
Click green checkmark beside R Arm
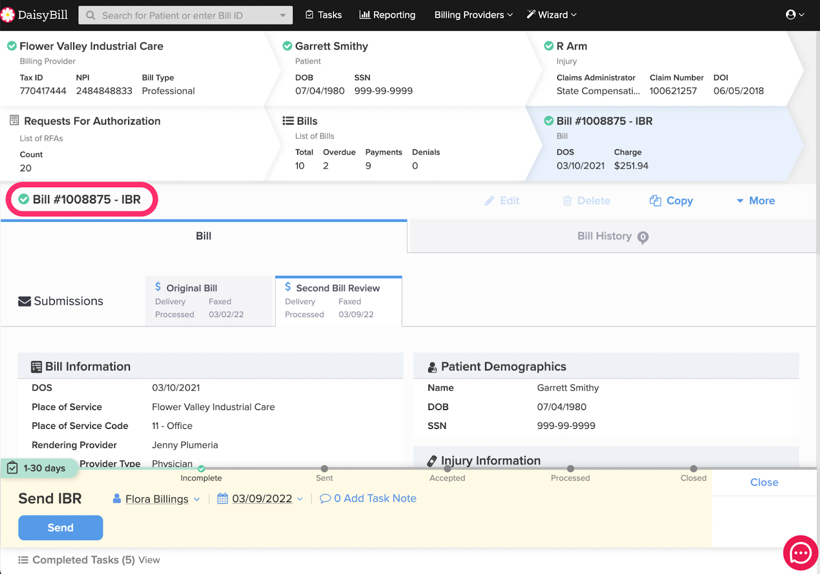pos(549,46)
